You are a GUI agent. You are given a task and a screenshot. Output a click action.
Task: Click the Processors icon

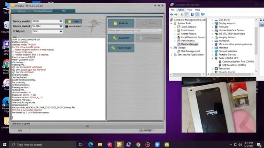pos(216,69)
